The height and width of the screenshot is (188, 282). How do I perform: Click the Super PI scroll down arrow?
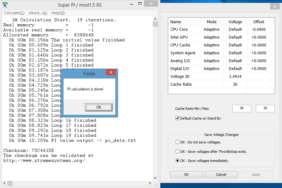click(x=155, y=178)
